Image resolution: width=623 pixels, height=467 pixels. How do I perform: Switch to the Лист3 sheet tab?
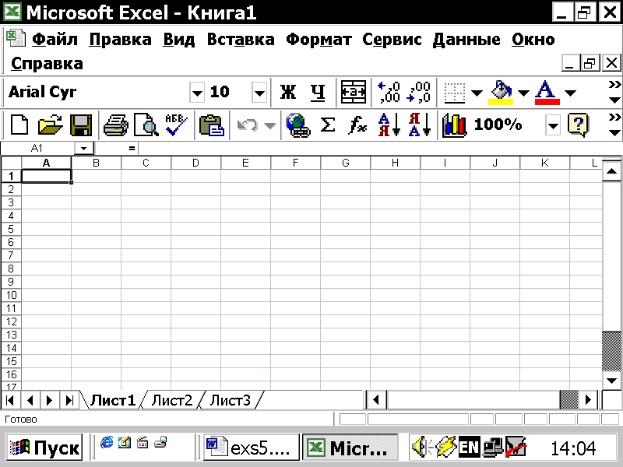click(231, 400)
